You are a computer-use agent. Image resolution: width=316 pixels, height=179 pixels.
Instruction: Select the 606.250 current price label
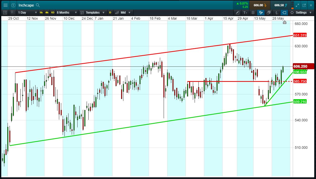point(303,66)
